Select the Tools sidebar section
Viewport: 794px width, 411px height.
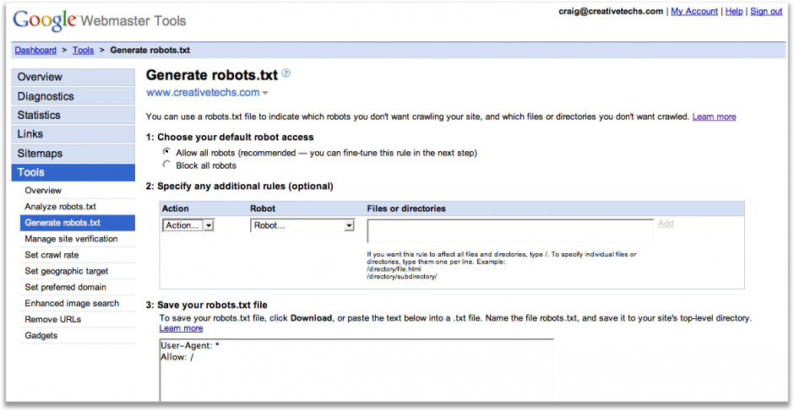pos(73,172)
